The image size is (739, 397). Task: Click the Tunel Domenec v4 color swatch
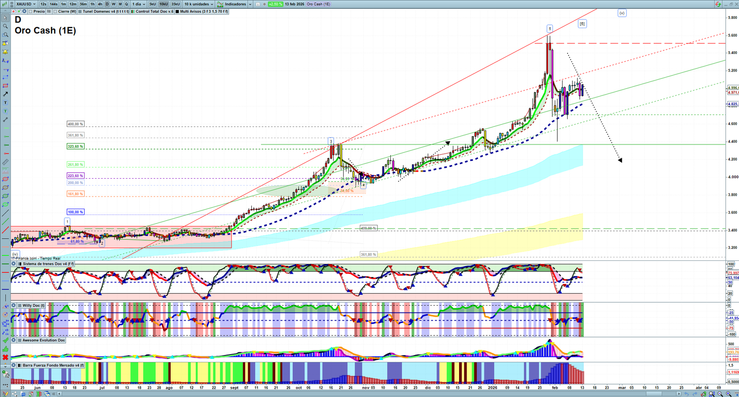[x=80, y=12]
